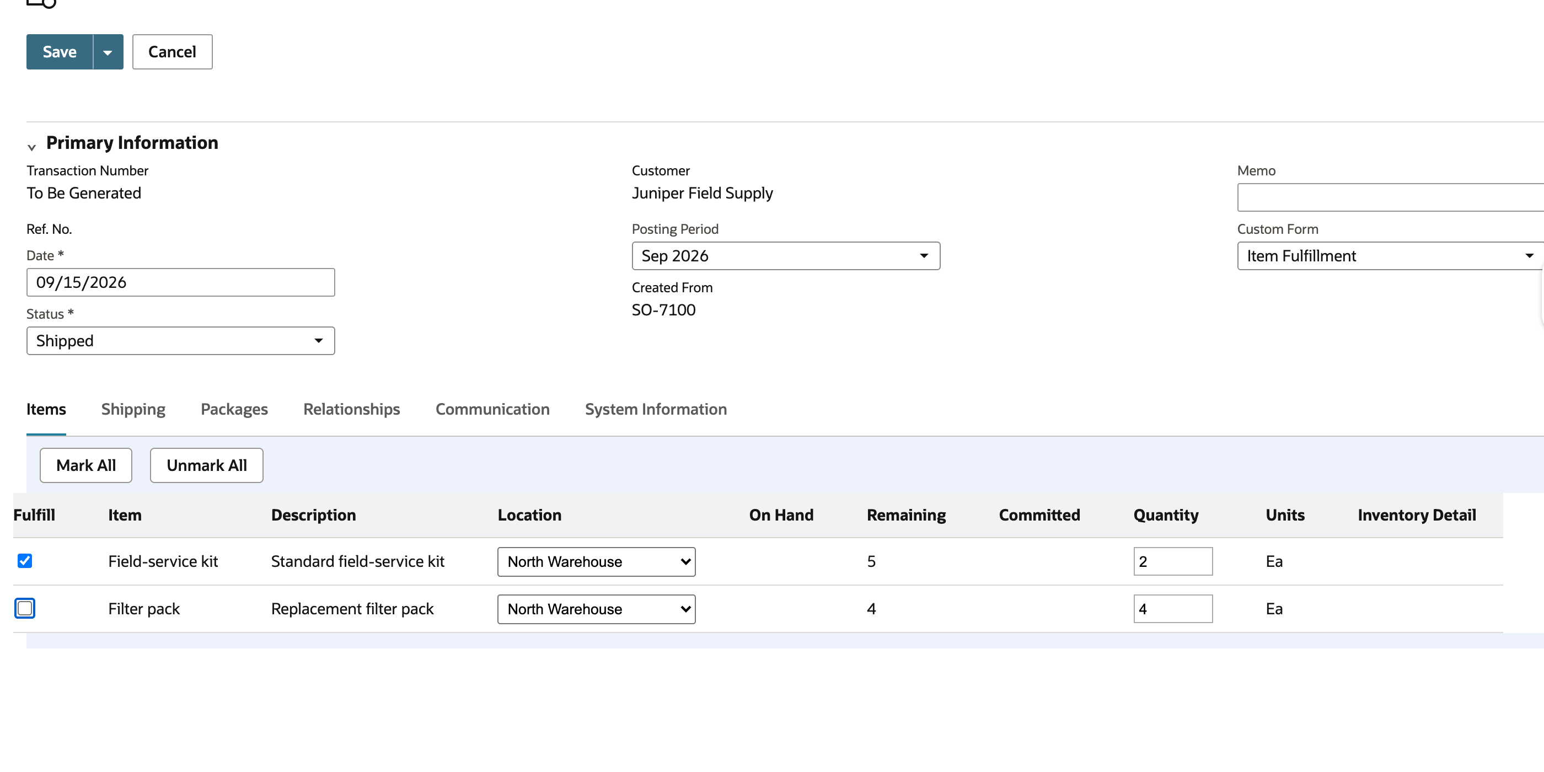Select the Items tab
The height and width of the screenshot is (772, 1544).
(x=46, y=409)
